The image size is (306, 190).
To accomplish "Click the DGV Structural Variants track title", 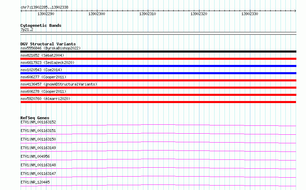I will [48, 44].
